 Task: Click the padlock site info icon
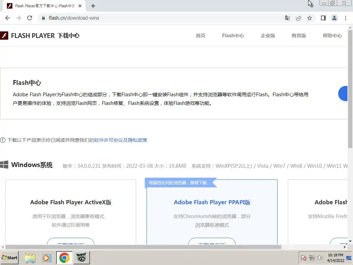coord(43,18)
